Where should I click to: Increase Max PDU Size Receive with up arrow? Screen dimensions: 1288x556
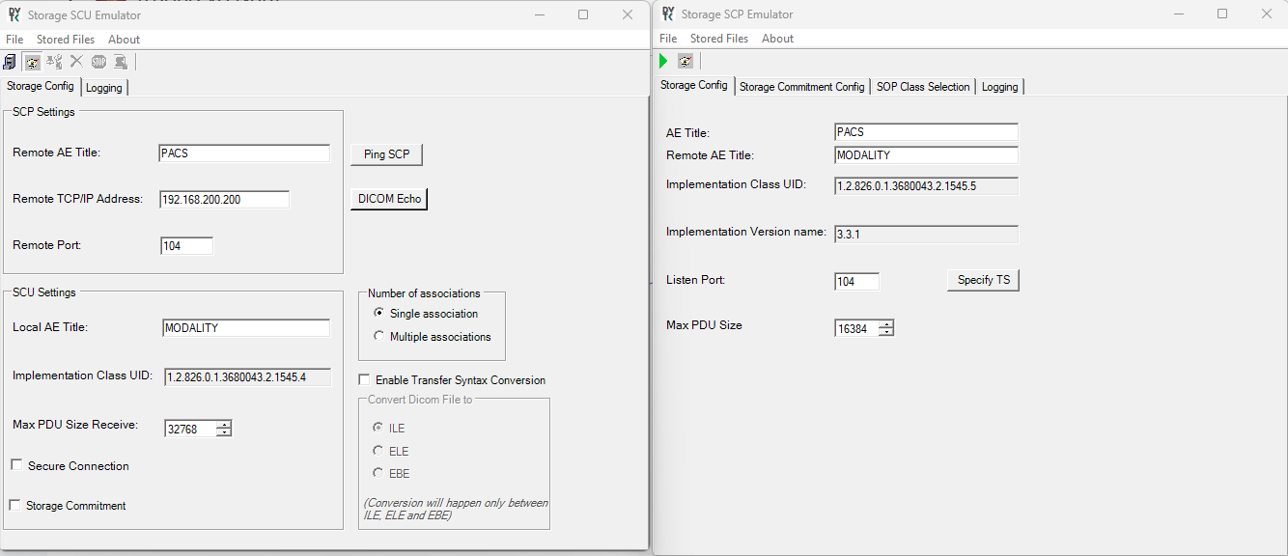pyautogui.click(x=224, y=425)
